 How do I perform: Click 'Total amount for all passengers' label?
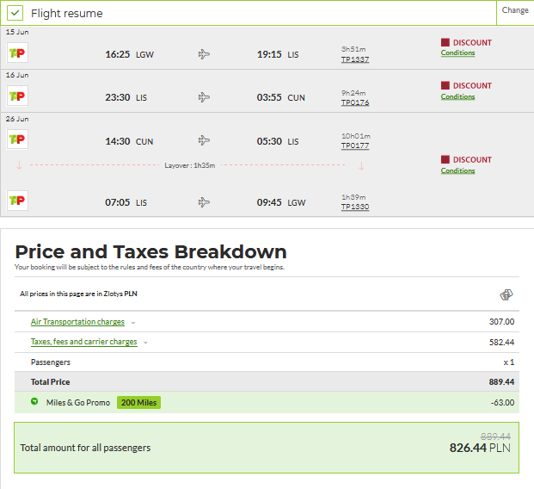[85, 448]
